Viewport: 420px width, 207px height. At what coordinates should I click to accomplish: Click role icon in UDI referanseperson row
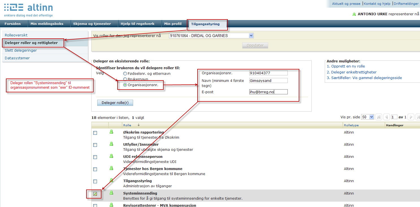[x=111, y=156]
